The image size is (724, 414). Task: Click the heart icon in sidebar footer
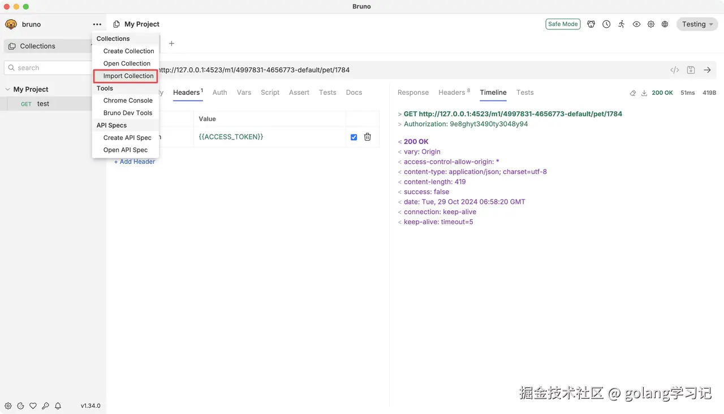[x=33, y=406]
